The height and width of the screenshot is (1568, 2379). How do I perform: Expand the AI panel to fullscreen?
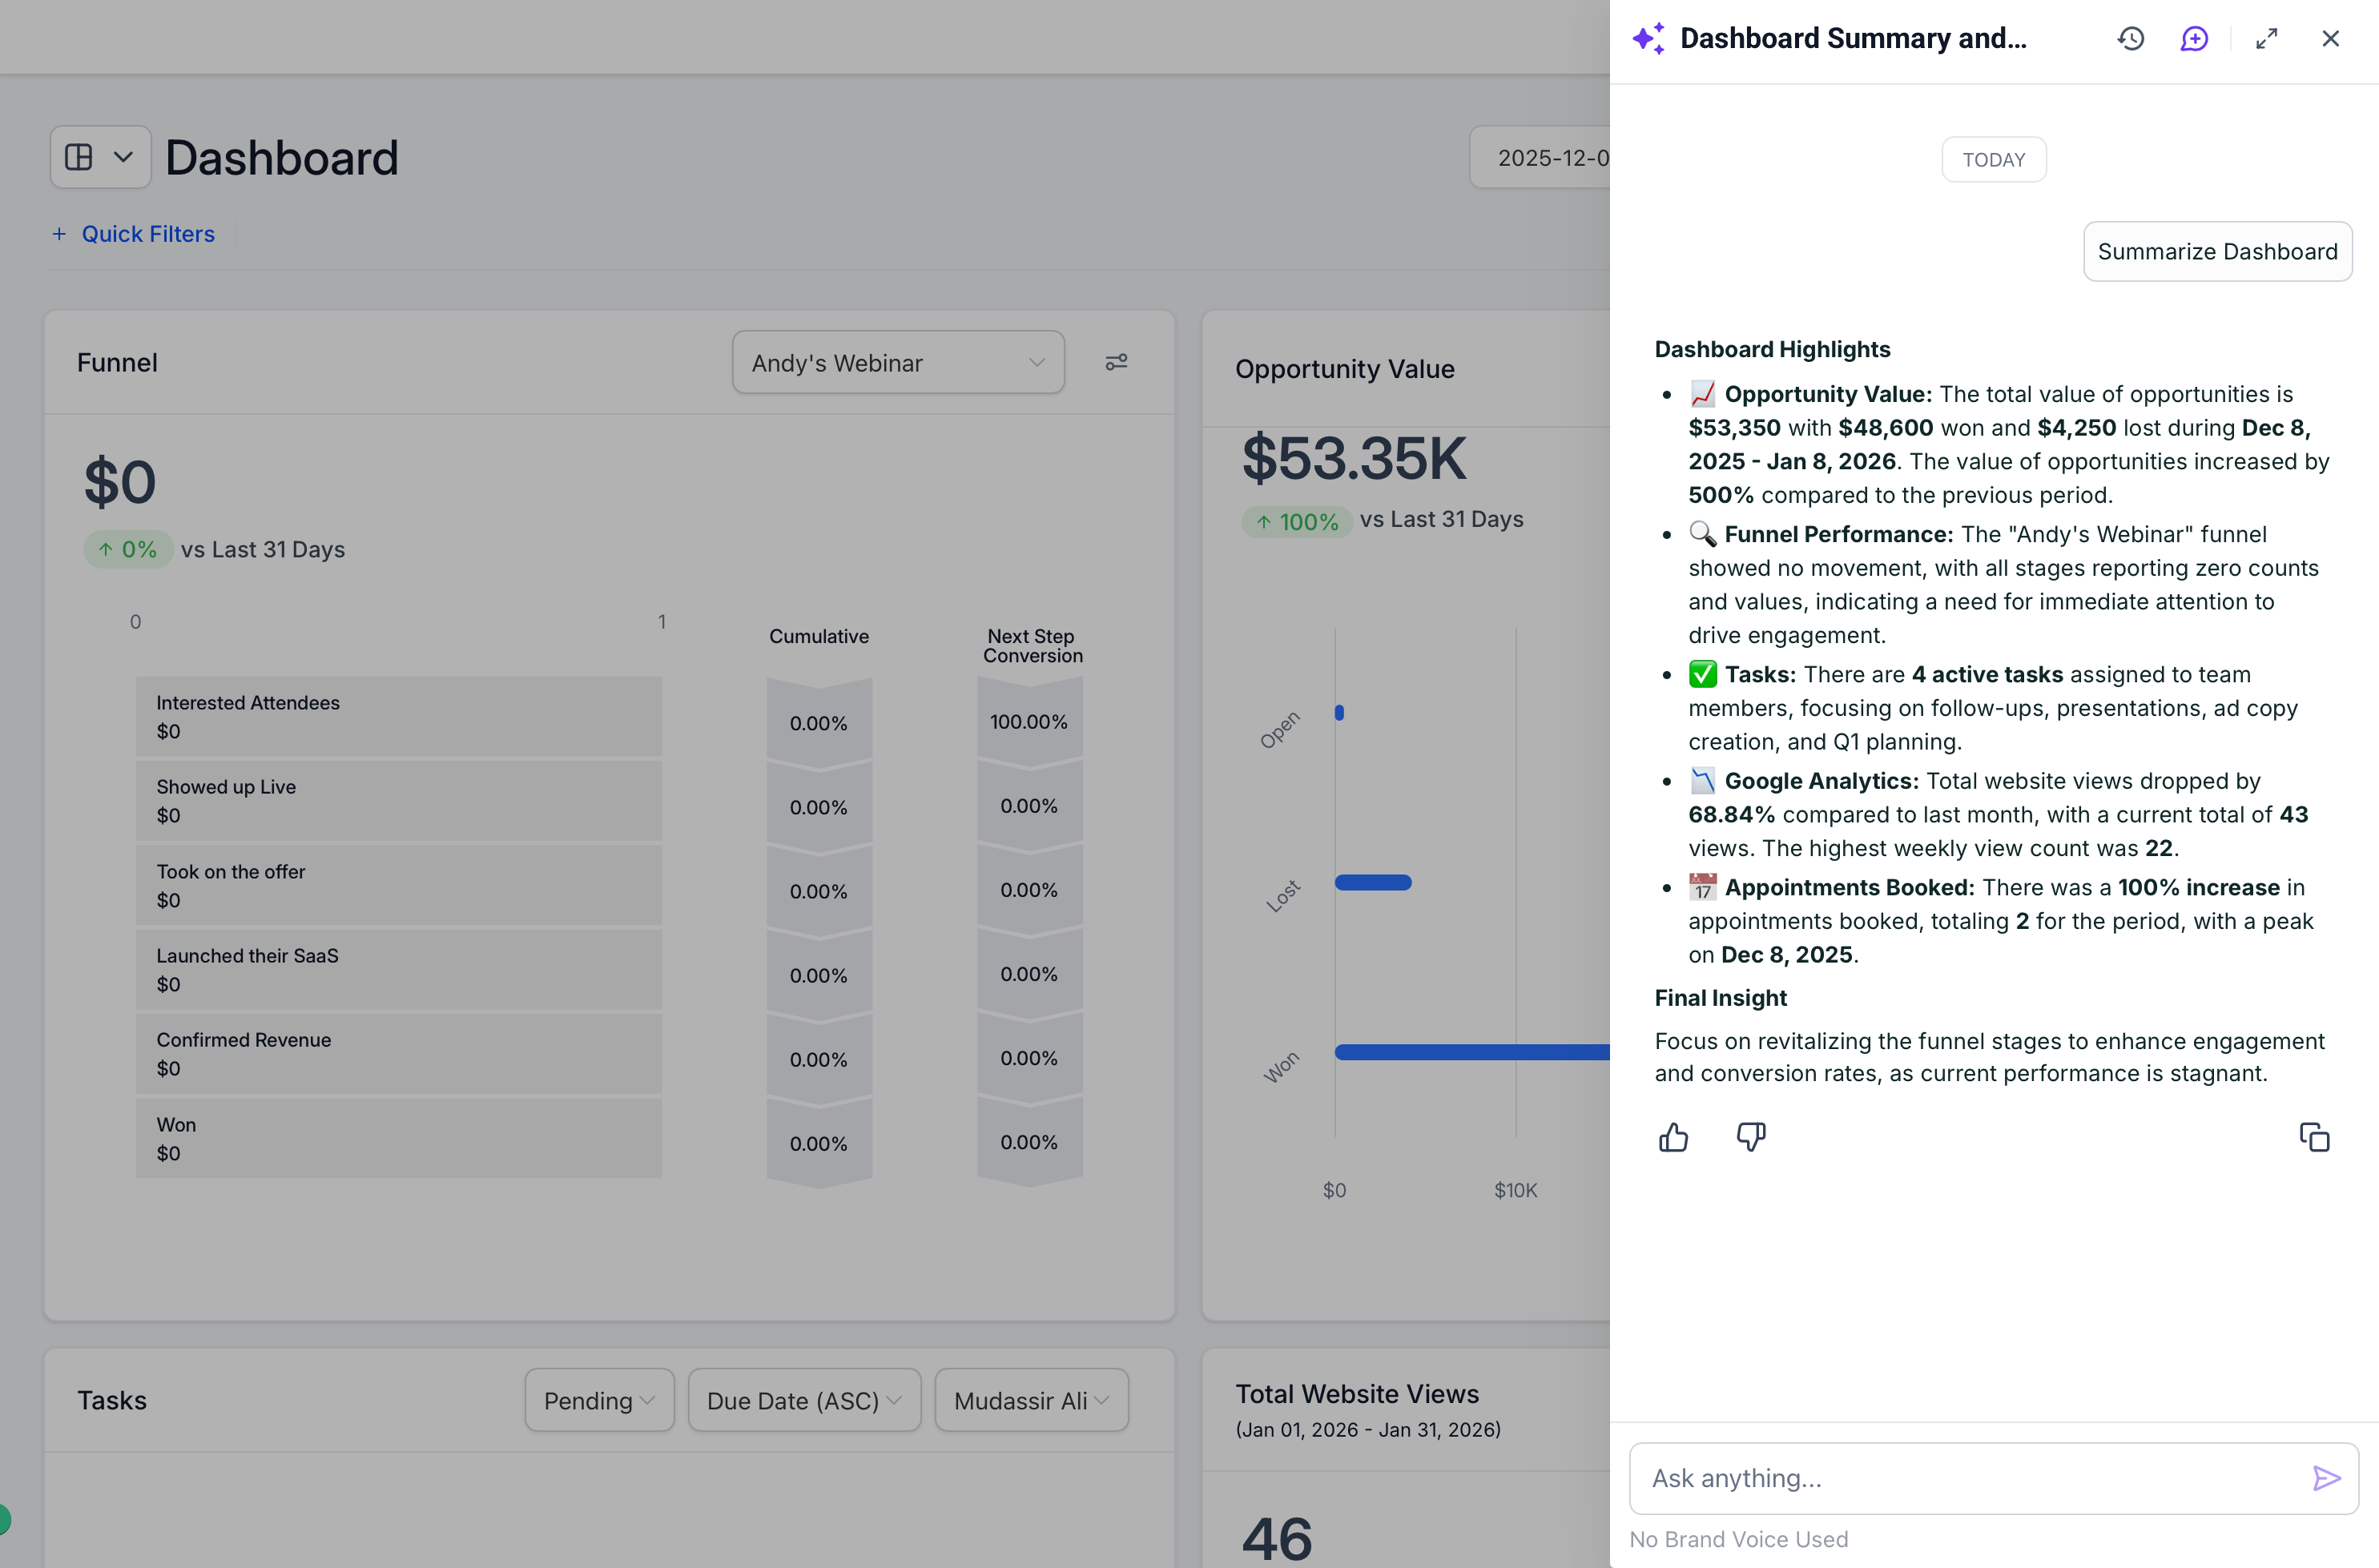coord(2267,39)
